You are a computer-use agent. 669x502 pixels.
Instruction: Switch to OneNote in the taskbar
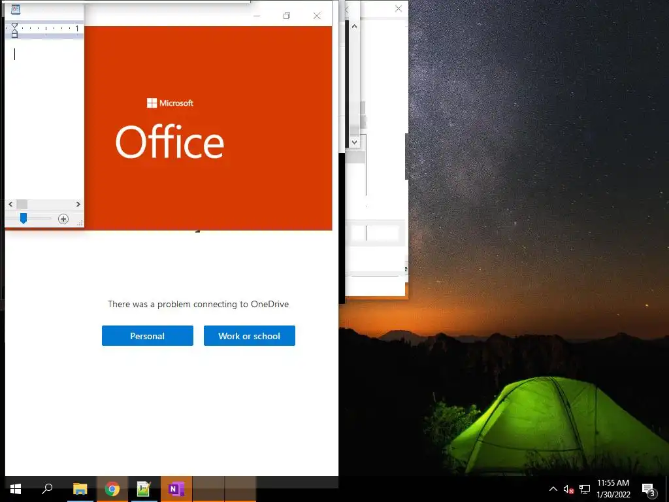click(x=176, y=489)
